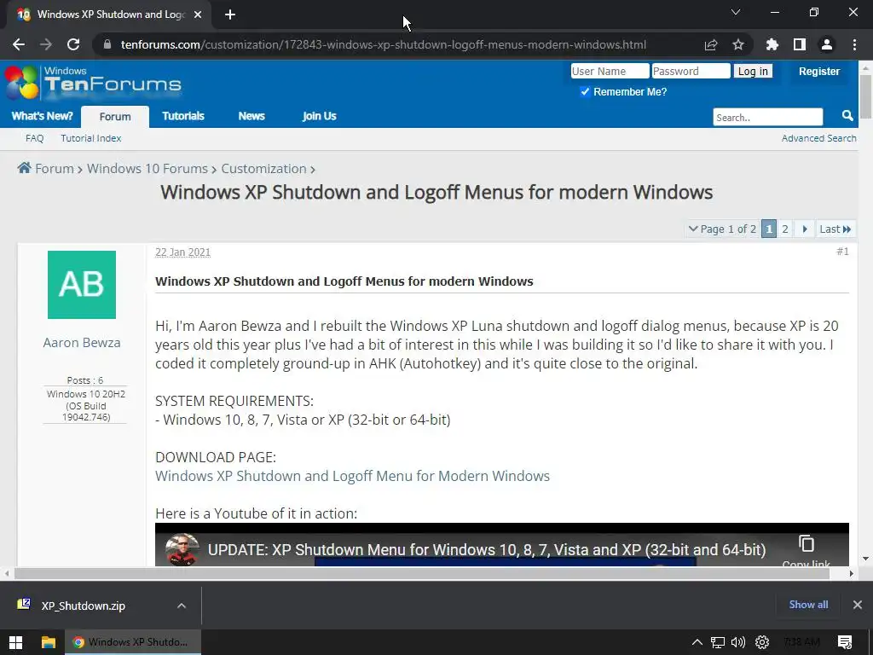Viewport: 873px width, 655px height.
Task: Click the address bar URL
Action: [x=384, y=44]
